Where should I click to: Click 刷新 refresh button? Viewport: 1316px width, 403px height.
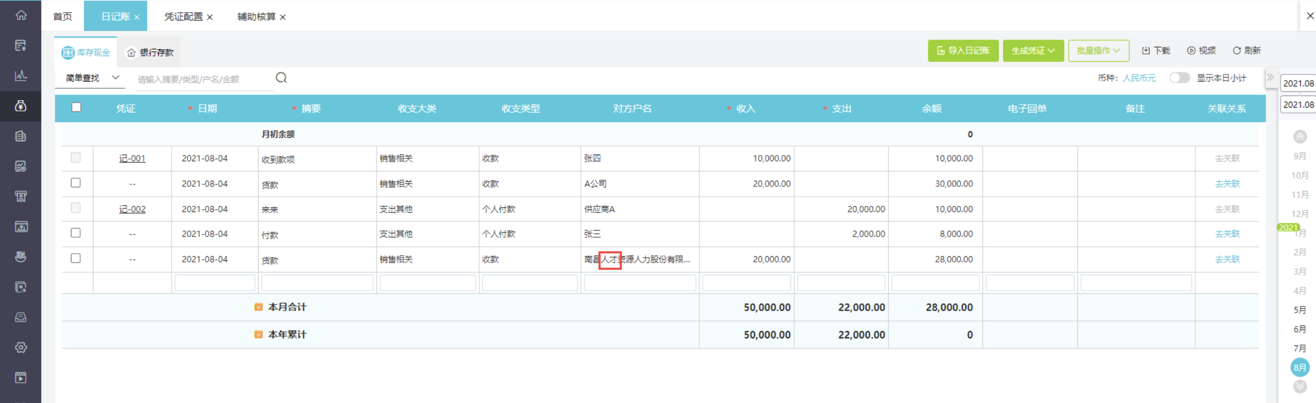[x=1247, y=51]
